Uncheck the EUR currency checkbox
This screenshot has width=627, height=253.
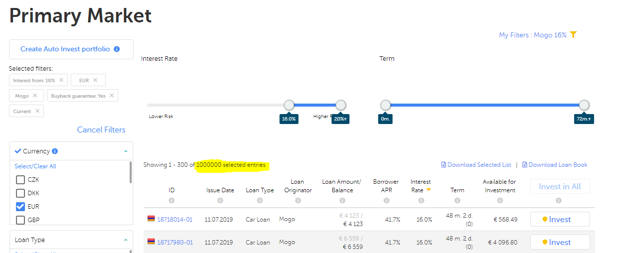20,207
